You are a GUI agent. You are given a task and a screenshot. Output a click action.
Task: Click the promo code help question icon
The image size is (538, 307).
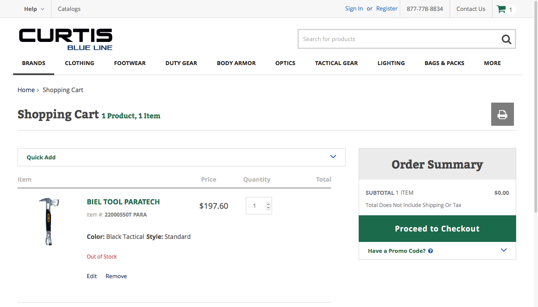pos(430,251)
